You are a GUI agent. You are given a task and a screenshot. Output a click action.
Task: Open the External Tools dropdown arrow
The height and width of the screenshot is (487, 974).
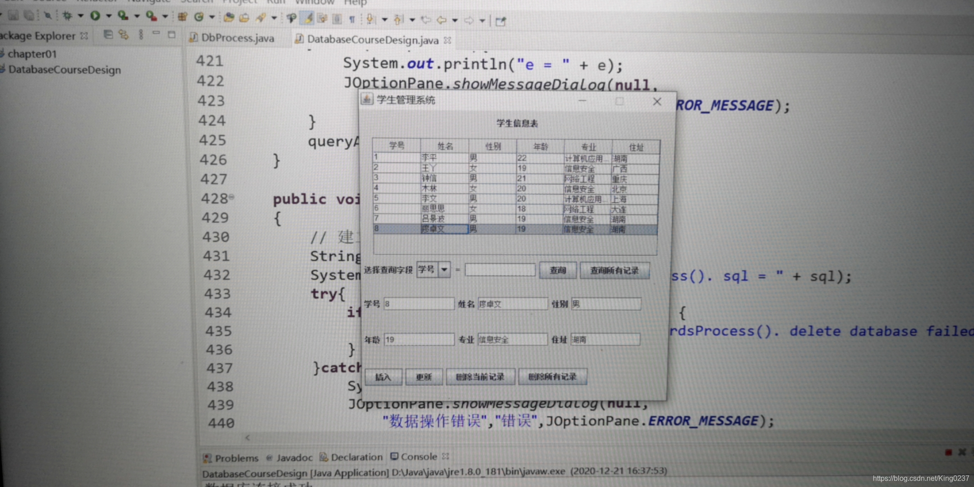coord(165,17)
